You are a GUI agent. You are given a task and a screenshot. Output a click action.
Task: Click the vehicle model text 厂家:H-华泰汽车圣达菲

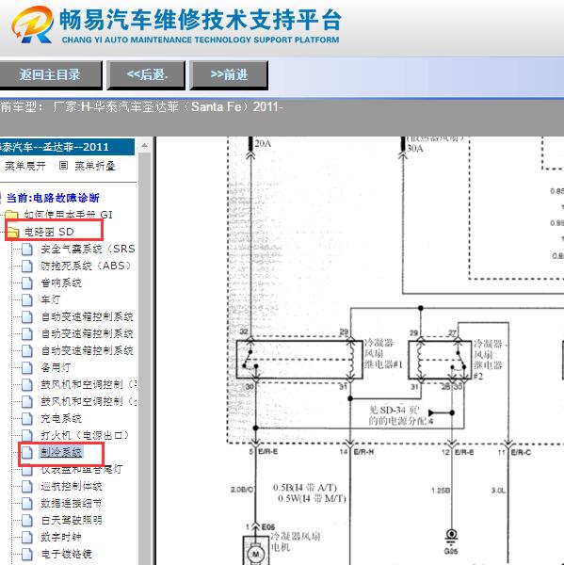tap(168, 107)
